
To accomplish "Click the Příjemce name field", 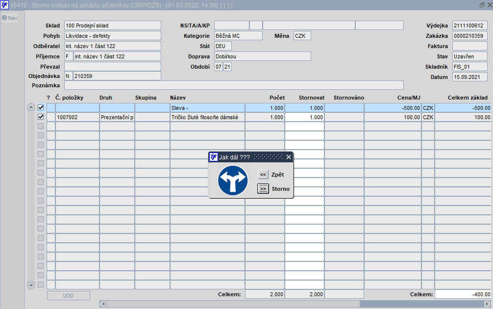I will pyautogui.click(x=117, y=56).
